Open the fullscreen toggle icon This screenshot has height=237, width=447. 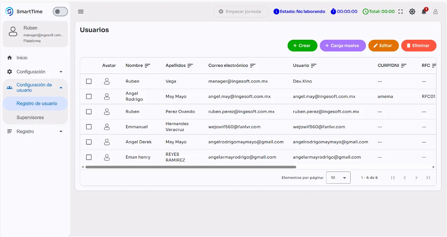[x=400, y=12]
